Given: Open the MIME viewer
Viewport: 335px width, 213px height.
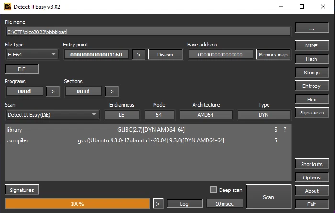Looking at the screenshot, I should coord(312,45).
